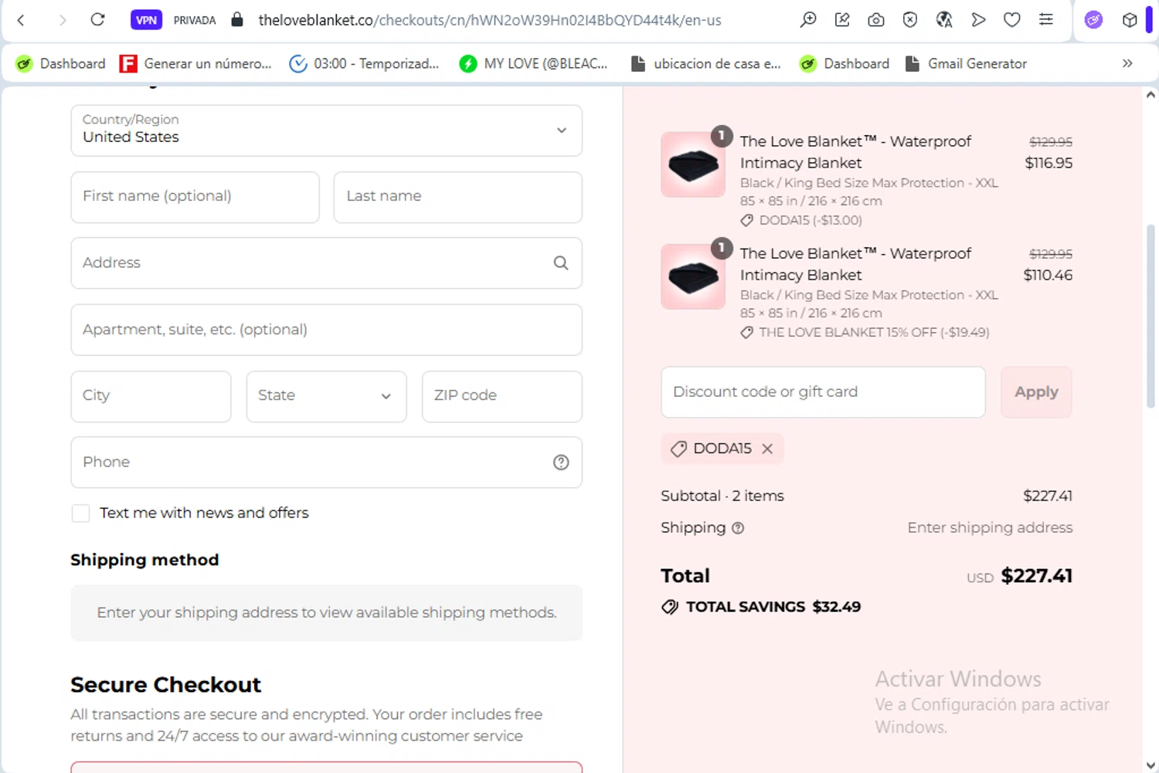Click the Shipping info question icon
Image resolution: width=1159 pixels, height=773 pixels.
(738, 528)
